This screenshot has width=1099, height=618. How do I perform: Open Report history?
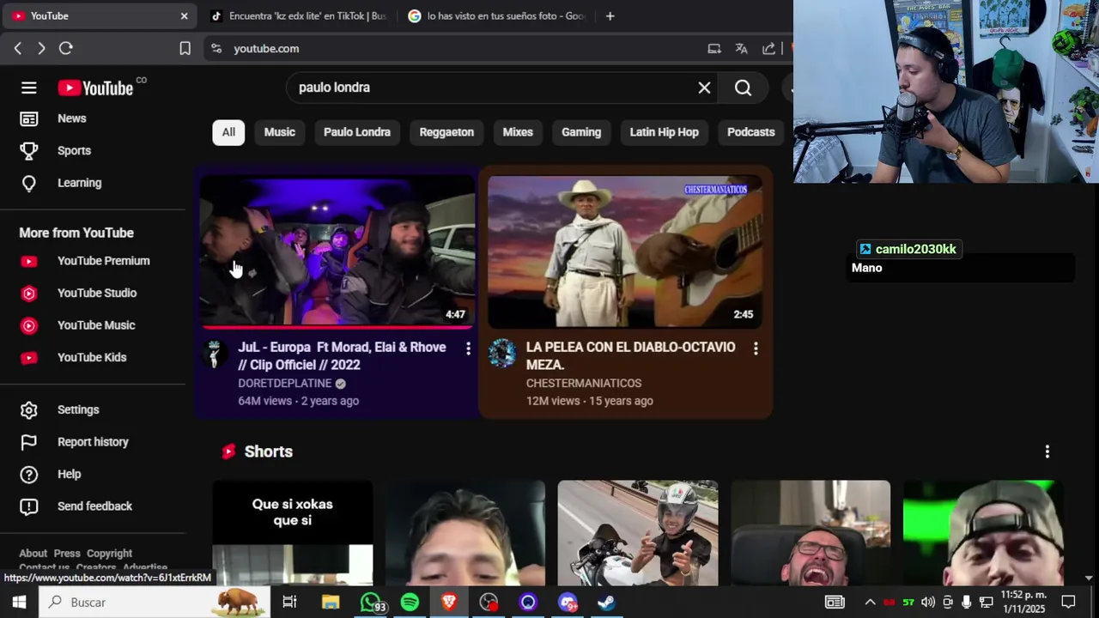pyautogui.click(x=93, y=442)
